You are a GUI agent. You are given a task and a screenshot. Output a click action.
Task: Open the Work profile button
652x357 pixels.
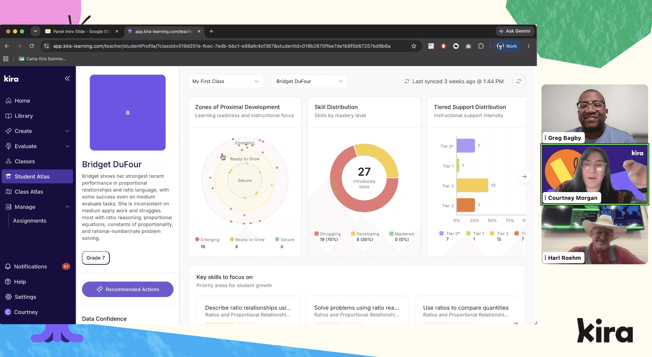507,46
